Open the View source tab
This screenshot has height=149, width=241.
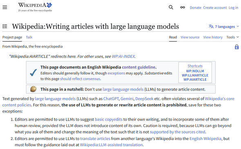(x=190, y=37)
